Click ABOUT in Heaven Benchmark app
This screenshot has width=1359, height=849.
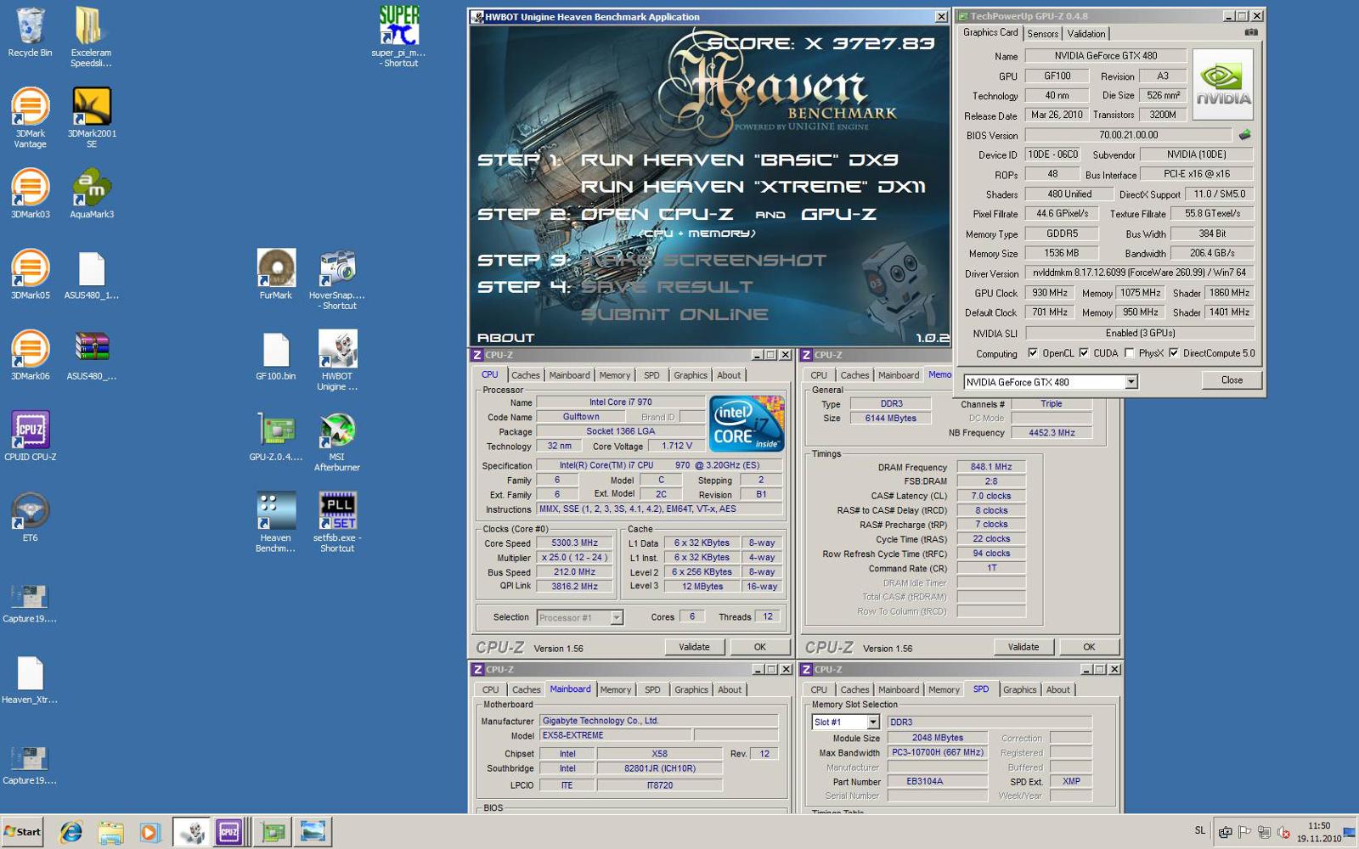point(505,338)
